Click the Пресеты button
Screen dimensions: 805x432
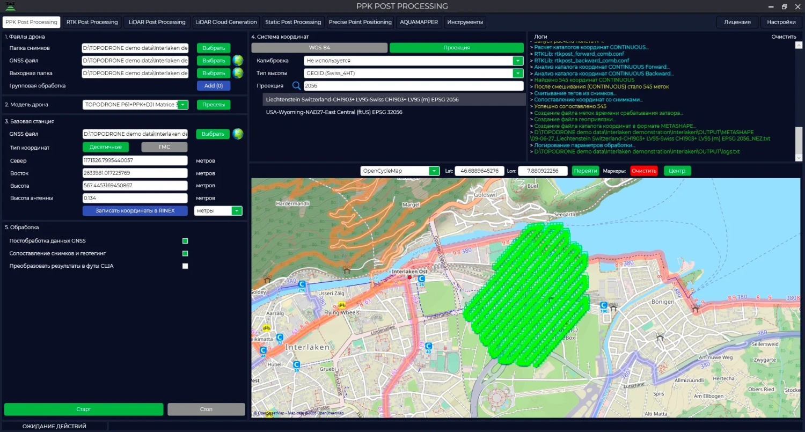pyautogui.click(x=214, y=105)
